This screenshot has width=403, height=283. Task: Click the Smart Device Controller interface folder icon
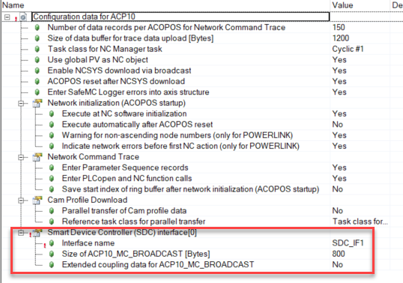37,233
